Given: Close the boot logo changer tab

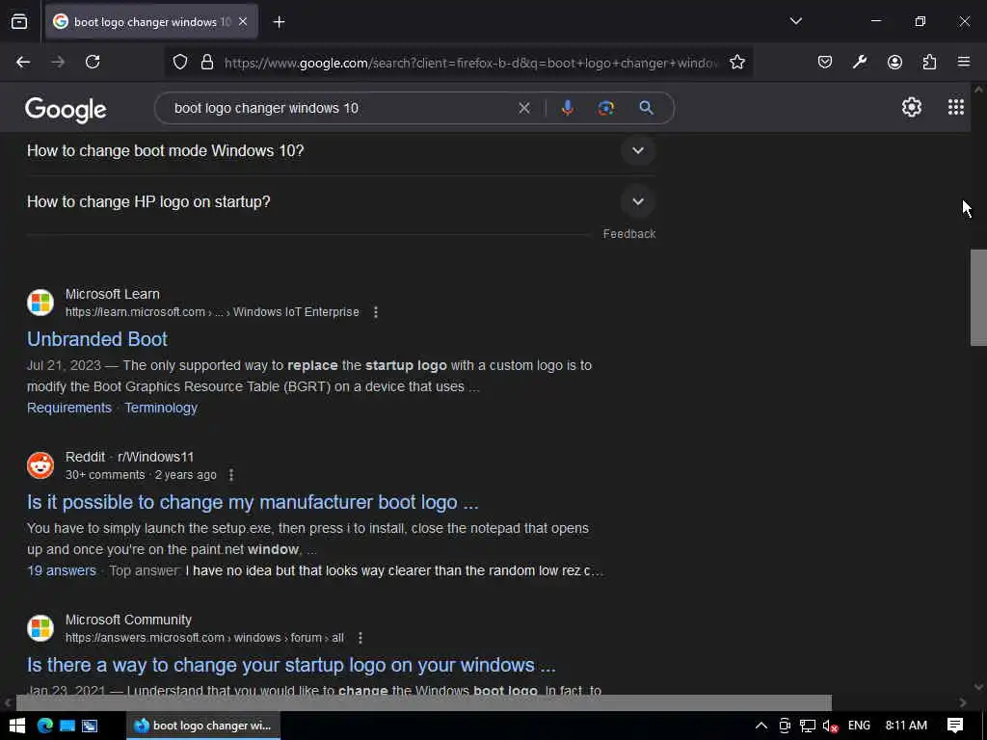Looking at the screenshot, I should (243, 21).
